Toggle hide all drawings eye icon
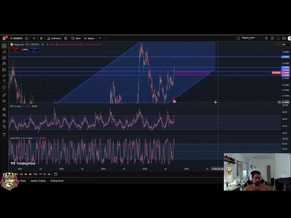Viewport: 291px width, 218px height. click(4, 127)
